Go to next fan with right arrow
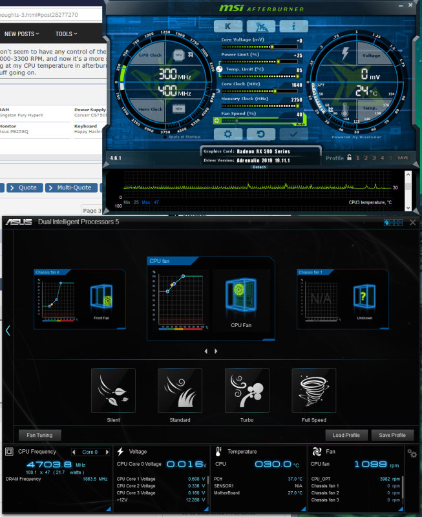The width and height of the screenshot is (422, 517). coord(216,352)
